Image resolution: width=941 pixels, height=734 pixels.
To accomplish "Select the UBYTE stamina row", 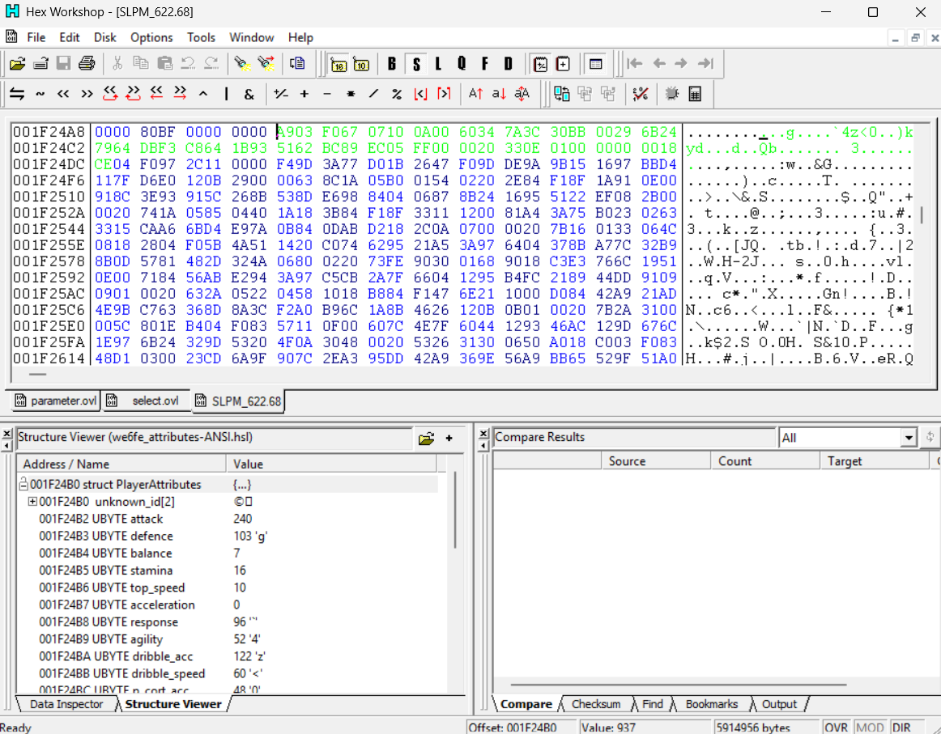I will point(228,571).
